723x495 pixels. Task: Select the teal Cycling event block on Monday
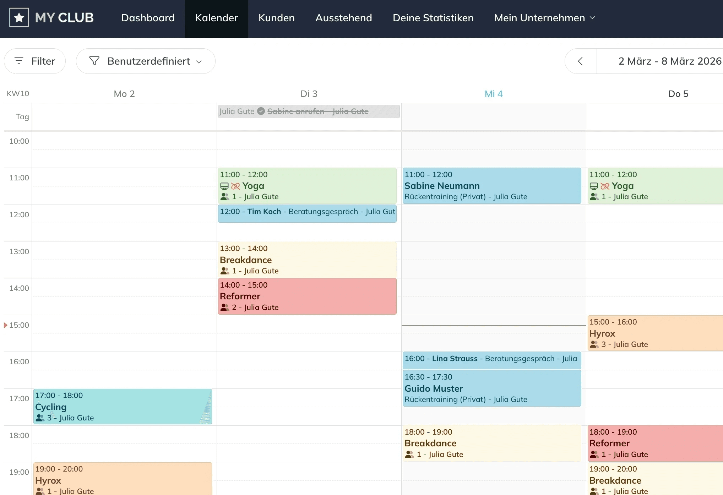point(123,407)
